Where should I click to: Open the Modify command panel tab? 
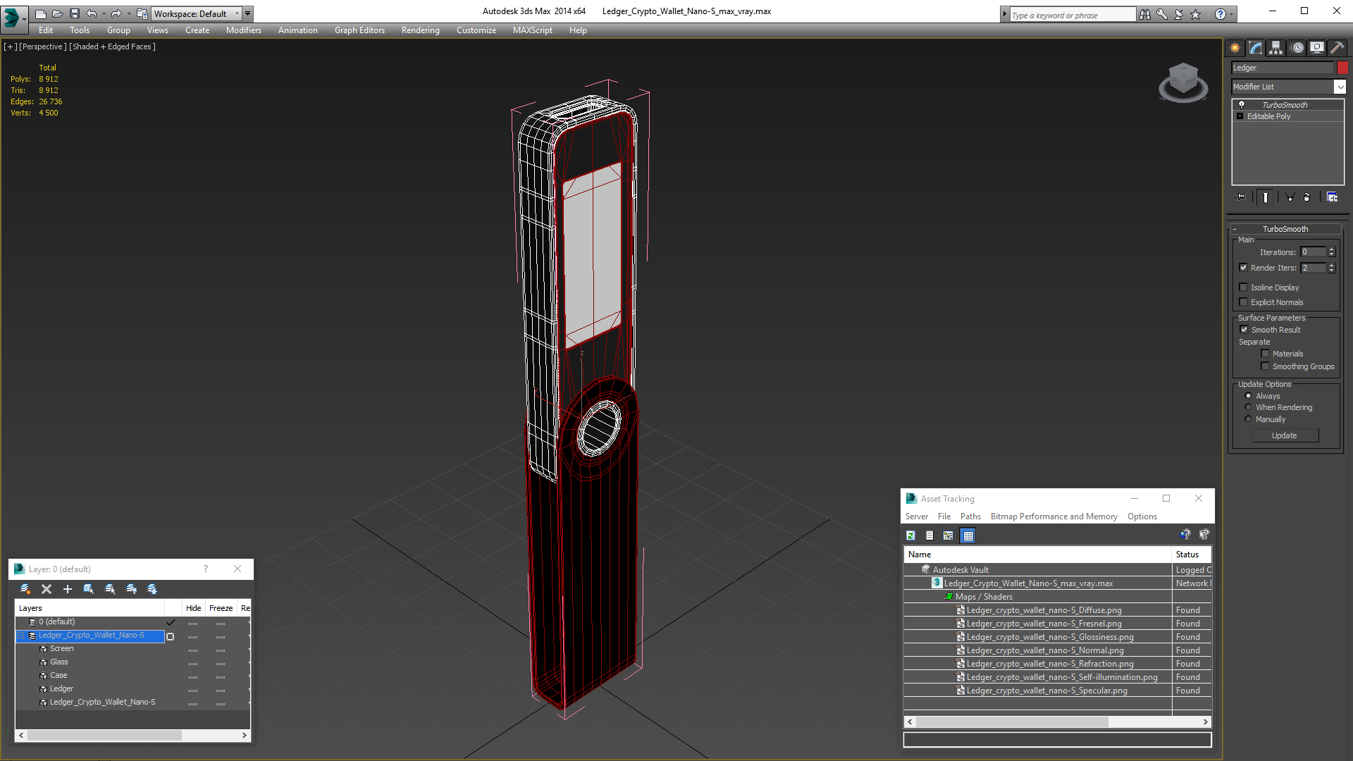pos(1255,48)
